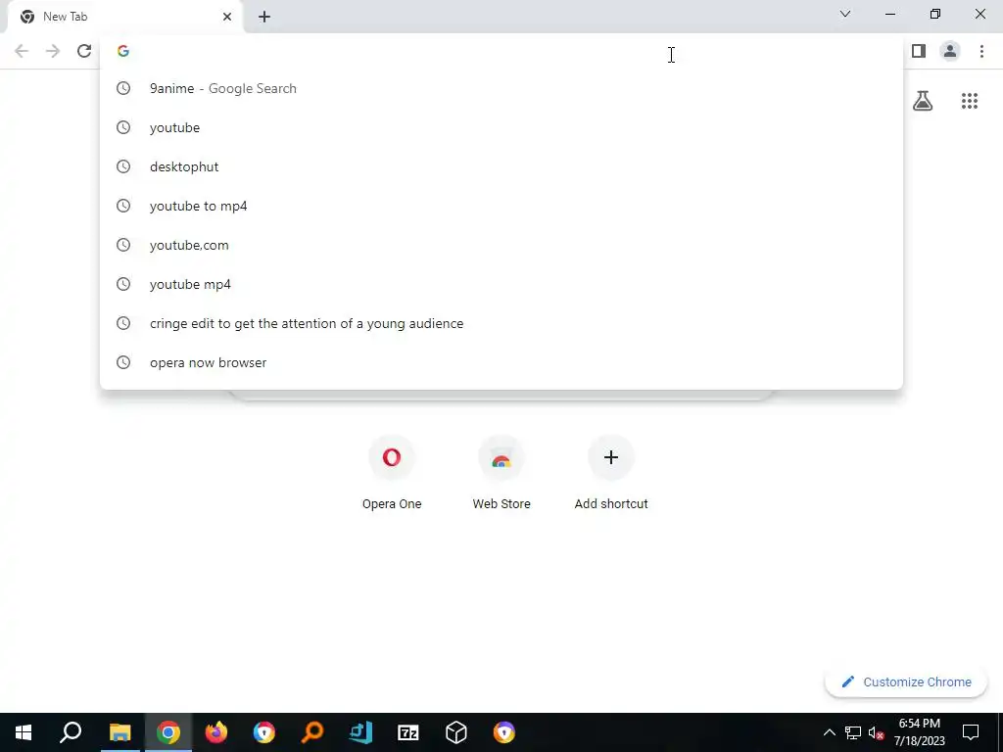The width and height of the screenshot is (1003, 752).
Task: Choose the youtube suggestion
Action: pyautogui.click(x=501, y=127)
